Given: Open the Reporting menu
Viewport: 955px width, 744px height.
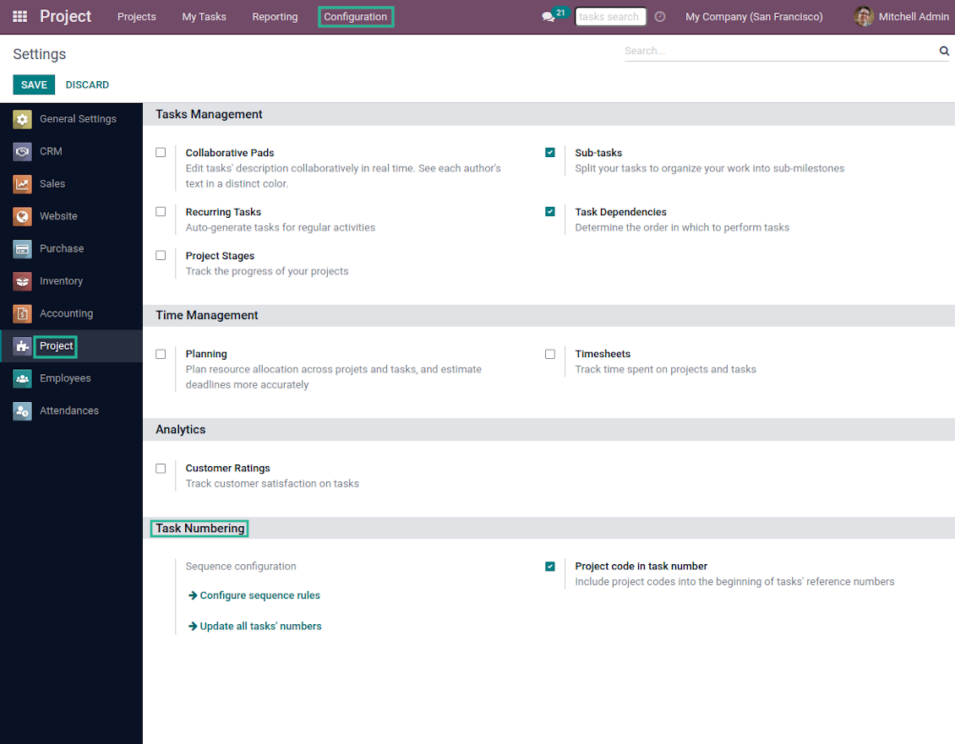Looking at the screenshot, I should click(275, 16).
